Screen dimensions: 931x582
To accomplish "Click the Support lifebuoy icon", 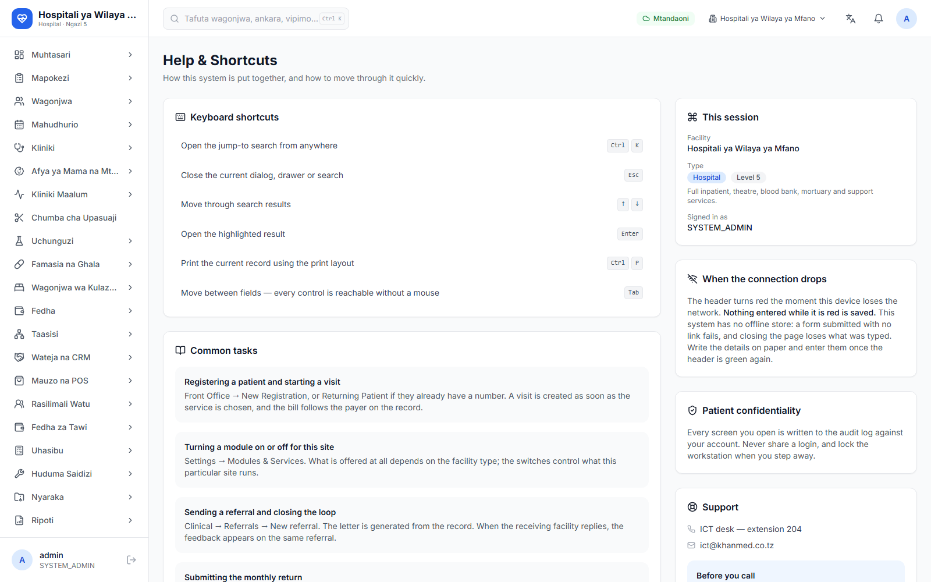I will [692, 507].
